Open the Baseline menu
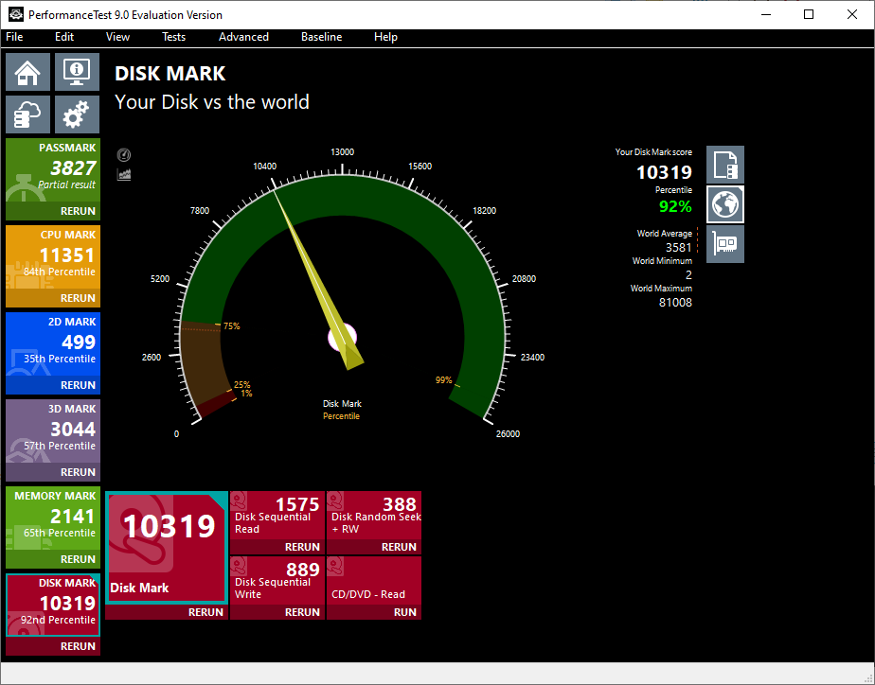Image resolution: width=875 pixels, height=685 pixels. click(321, 37)
